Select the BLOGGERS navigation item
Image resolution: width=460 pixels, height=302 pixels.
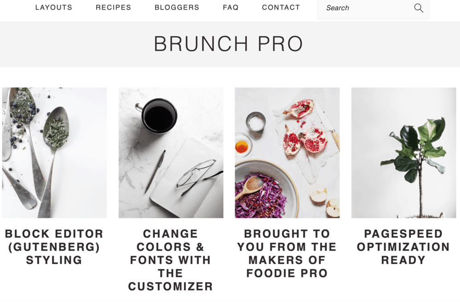(x=177, y=7)
